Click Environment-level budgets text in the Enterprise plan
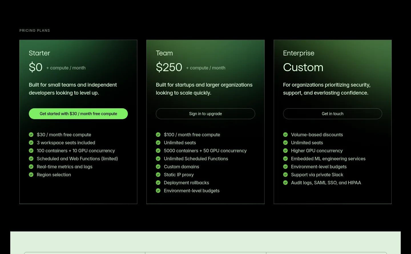This screenshot has height=254, width=411. point(319,167)
